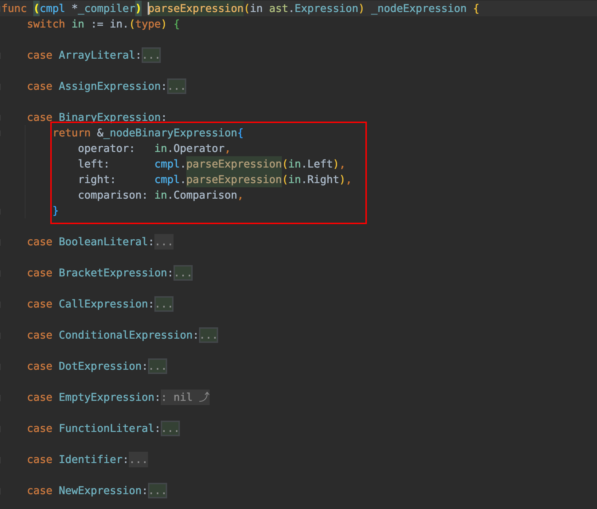This screenshot has height=509, width=597.
Task: Expand the folded NewExpression case body
Action: click(158, 491)
